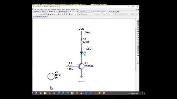Click the Zoom to area icon

coord(114,12)
